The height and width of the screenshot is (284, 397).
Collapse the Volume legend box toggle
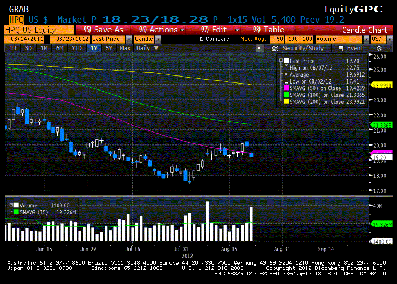(x=11, y=205)
